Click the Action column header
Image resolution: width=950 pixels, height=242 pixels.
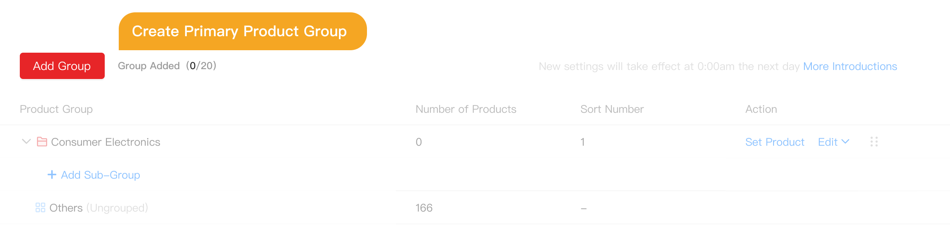(761, 109)
